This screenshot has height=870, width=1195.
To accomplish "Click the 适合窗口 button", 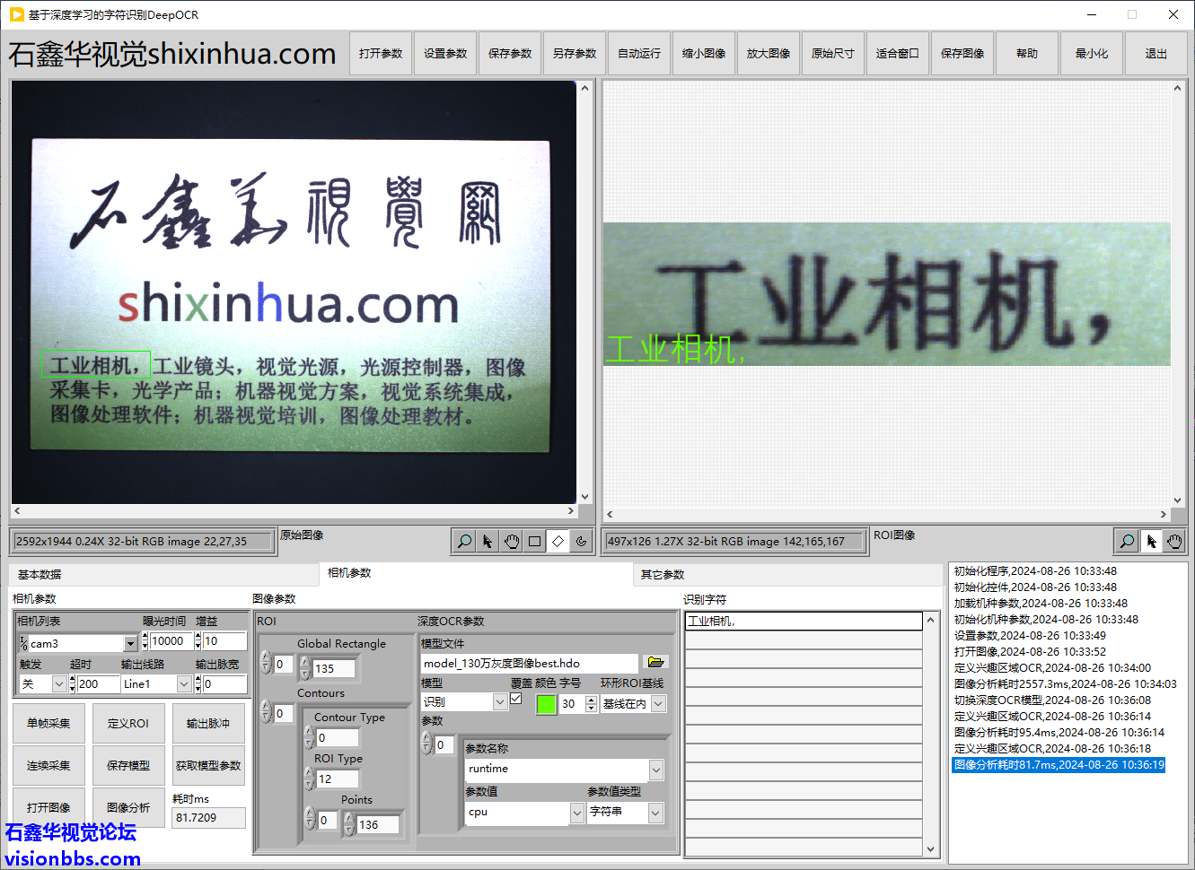I will (x=898, y=54).
